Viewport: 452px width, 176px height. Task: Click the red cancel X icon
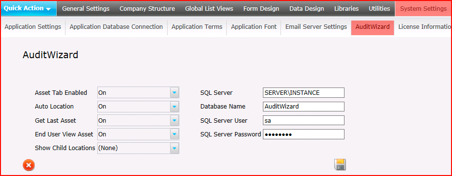tap(28, 165)
